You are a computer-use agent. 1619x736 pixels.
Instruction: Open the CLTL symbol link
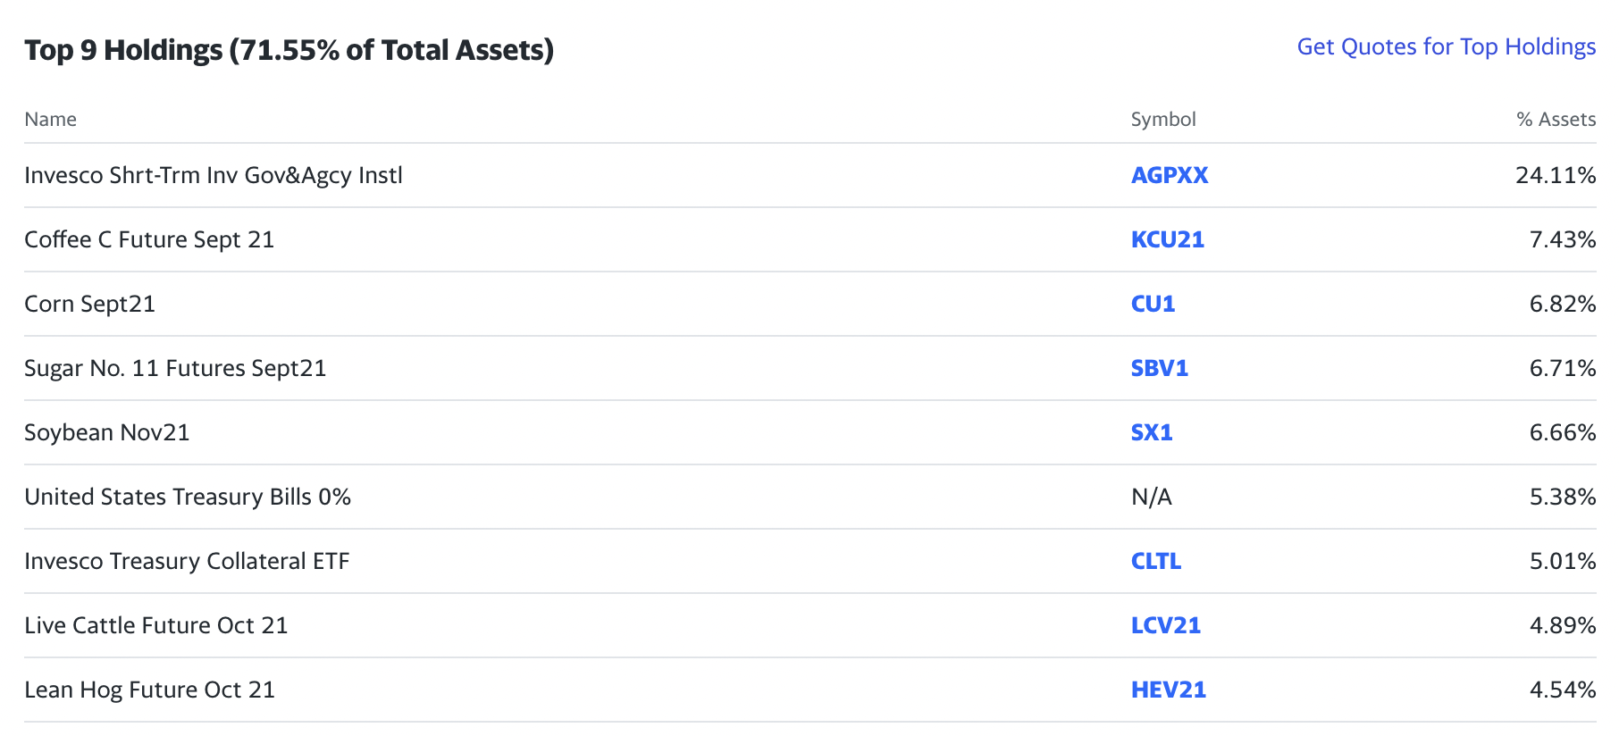point(1156,561)
